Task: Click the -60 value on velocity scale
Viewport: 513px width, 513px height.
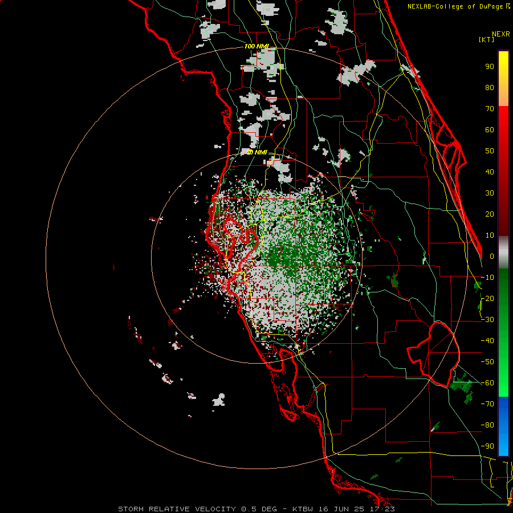Action: tap(487, 383)
